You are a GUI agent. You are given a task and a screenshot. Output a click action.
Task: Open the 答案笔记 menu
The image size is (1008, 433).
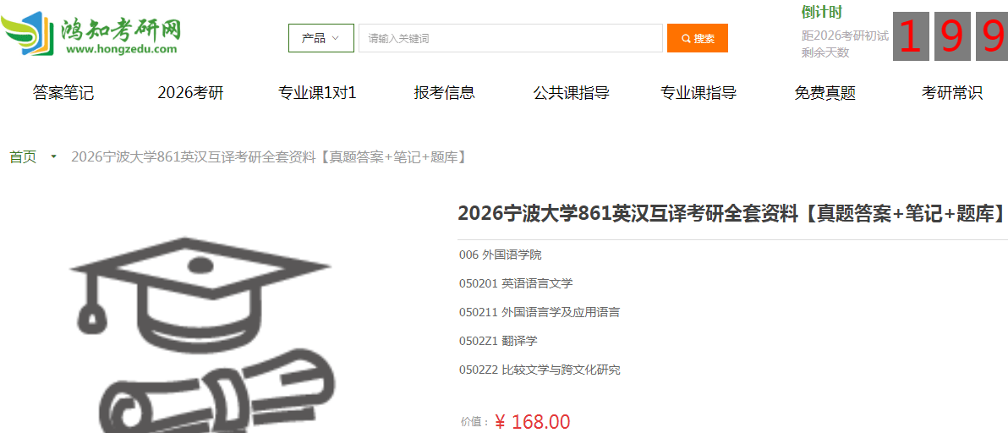pyautogui.click(x=63, y=93)
